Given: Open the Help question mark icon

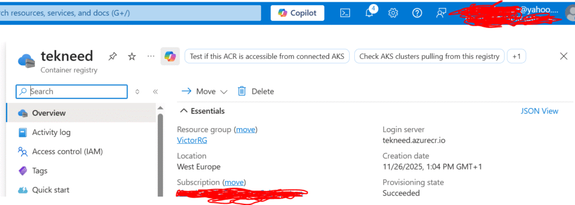Looking at the screenshot, I should [417, 13].
